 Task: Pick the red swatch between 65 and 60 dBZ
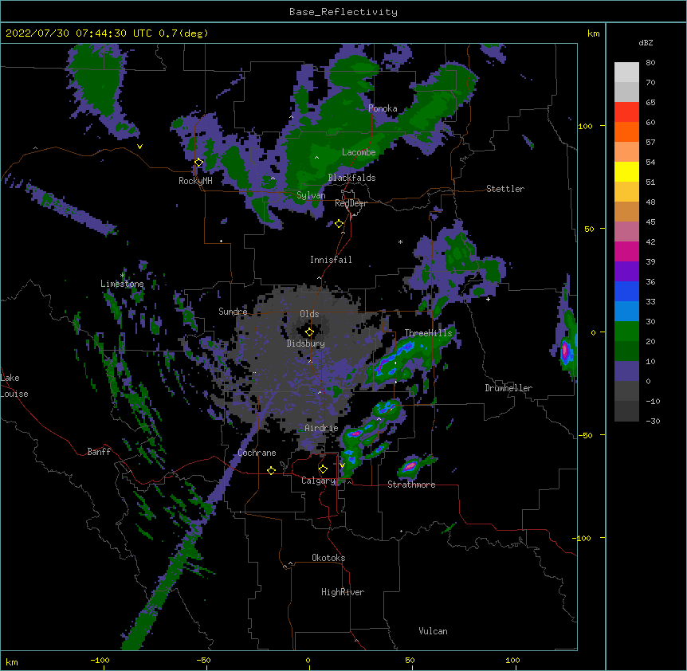pyautogui.click(x=626, y=112)
